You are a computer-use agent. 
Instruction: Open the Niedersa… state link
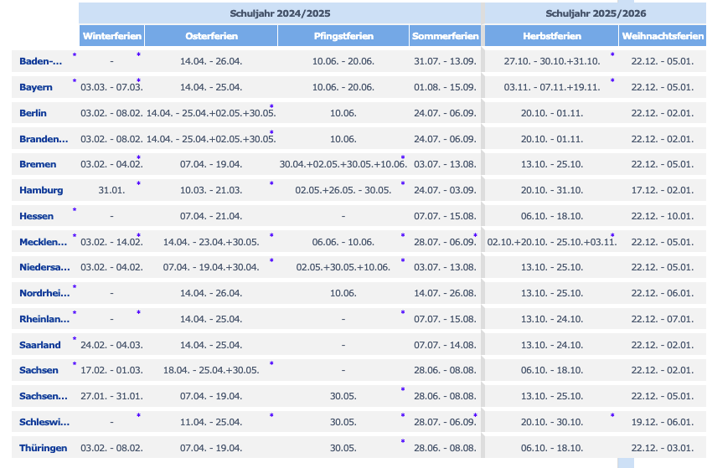point(44,267)
